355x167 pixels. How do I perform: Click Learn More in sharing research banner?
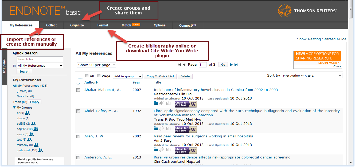click(x=329, y=63)
